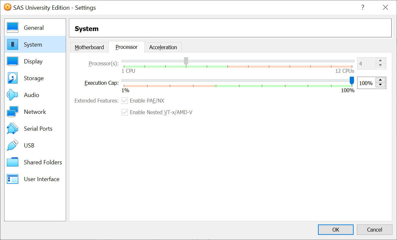The height and width of the screenshot is (240, 397).
Task: Open the General settings category
Action: tap(35, 28)
